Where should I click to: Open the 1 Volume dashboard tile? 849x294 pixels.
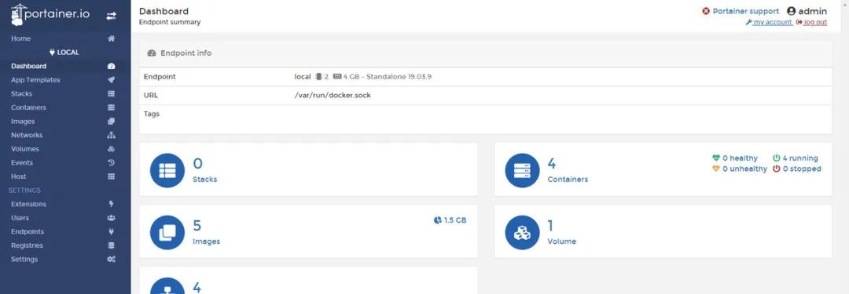pos(663,231)
